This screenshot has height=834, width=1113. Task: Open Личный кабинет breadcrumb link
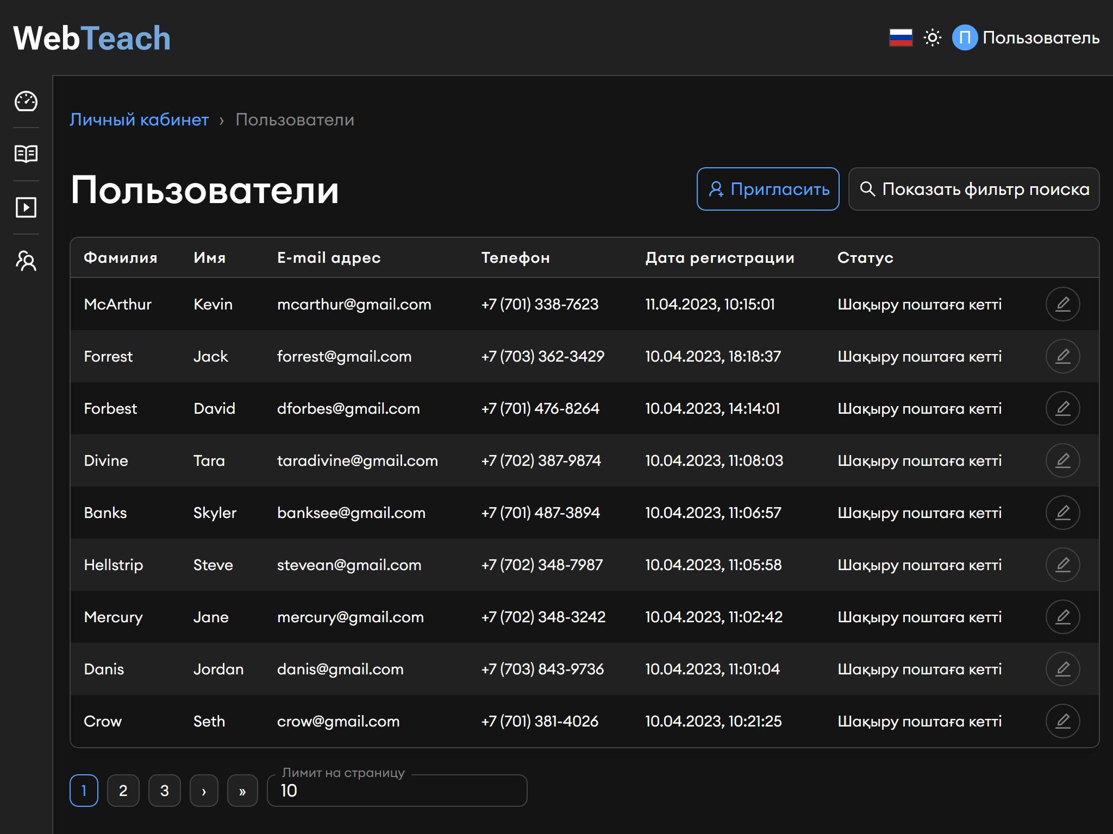(139, 119)
